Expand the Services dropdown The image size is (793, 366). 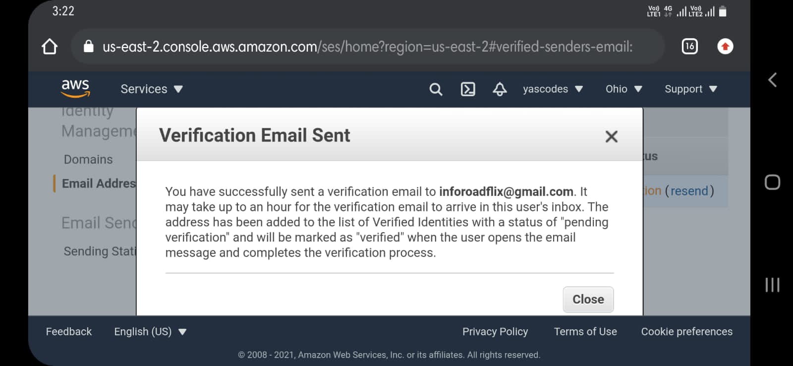[152, 89]
